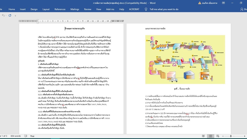Viewport: 247px width, 139px height.
Task: Open the Undo history dropdown arrow
Action: pyautogui.click(x=6, y=15)
